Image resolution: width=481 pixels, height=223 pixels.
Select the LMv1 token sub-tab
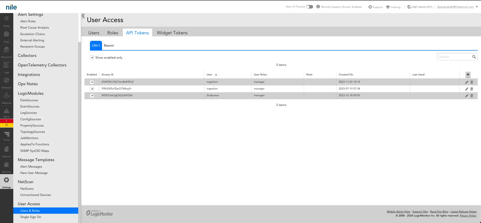click(96, 46)
